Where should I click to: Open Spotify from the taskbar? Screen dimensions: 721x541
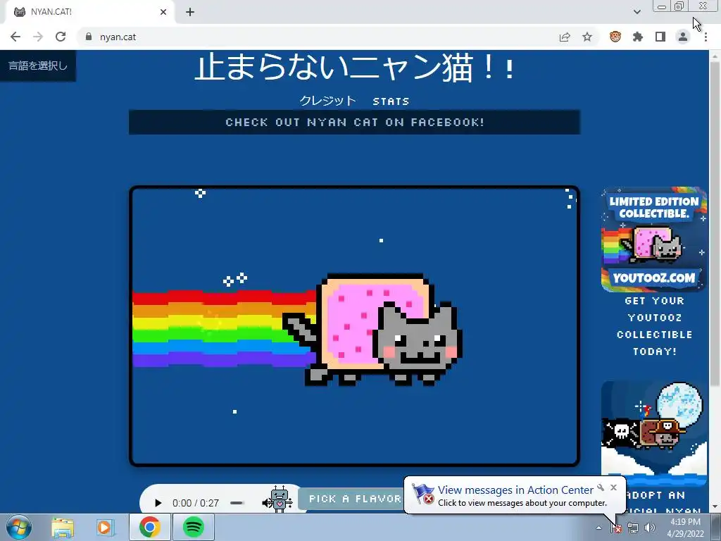pos(194,527)
